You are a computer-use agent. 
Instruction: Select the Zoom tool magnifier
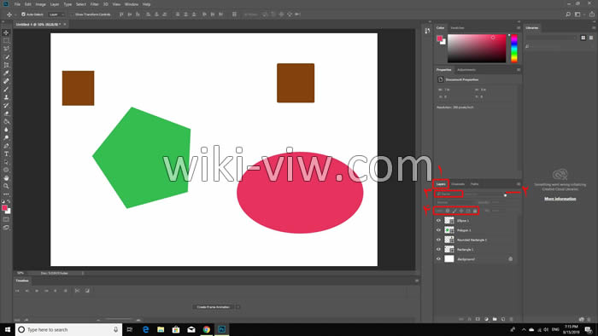(6, 186)
